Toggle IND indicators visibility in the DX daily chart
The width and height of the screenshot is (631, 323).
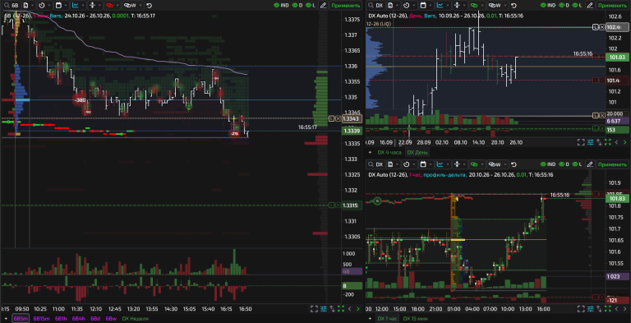coord(549,5)
